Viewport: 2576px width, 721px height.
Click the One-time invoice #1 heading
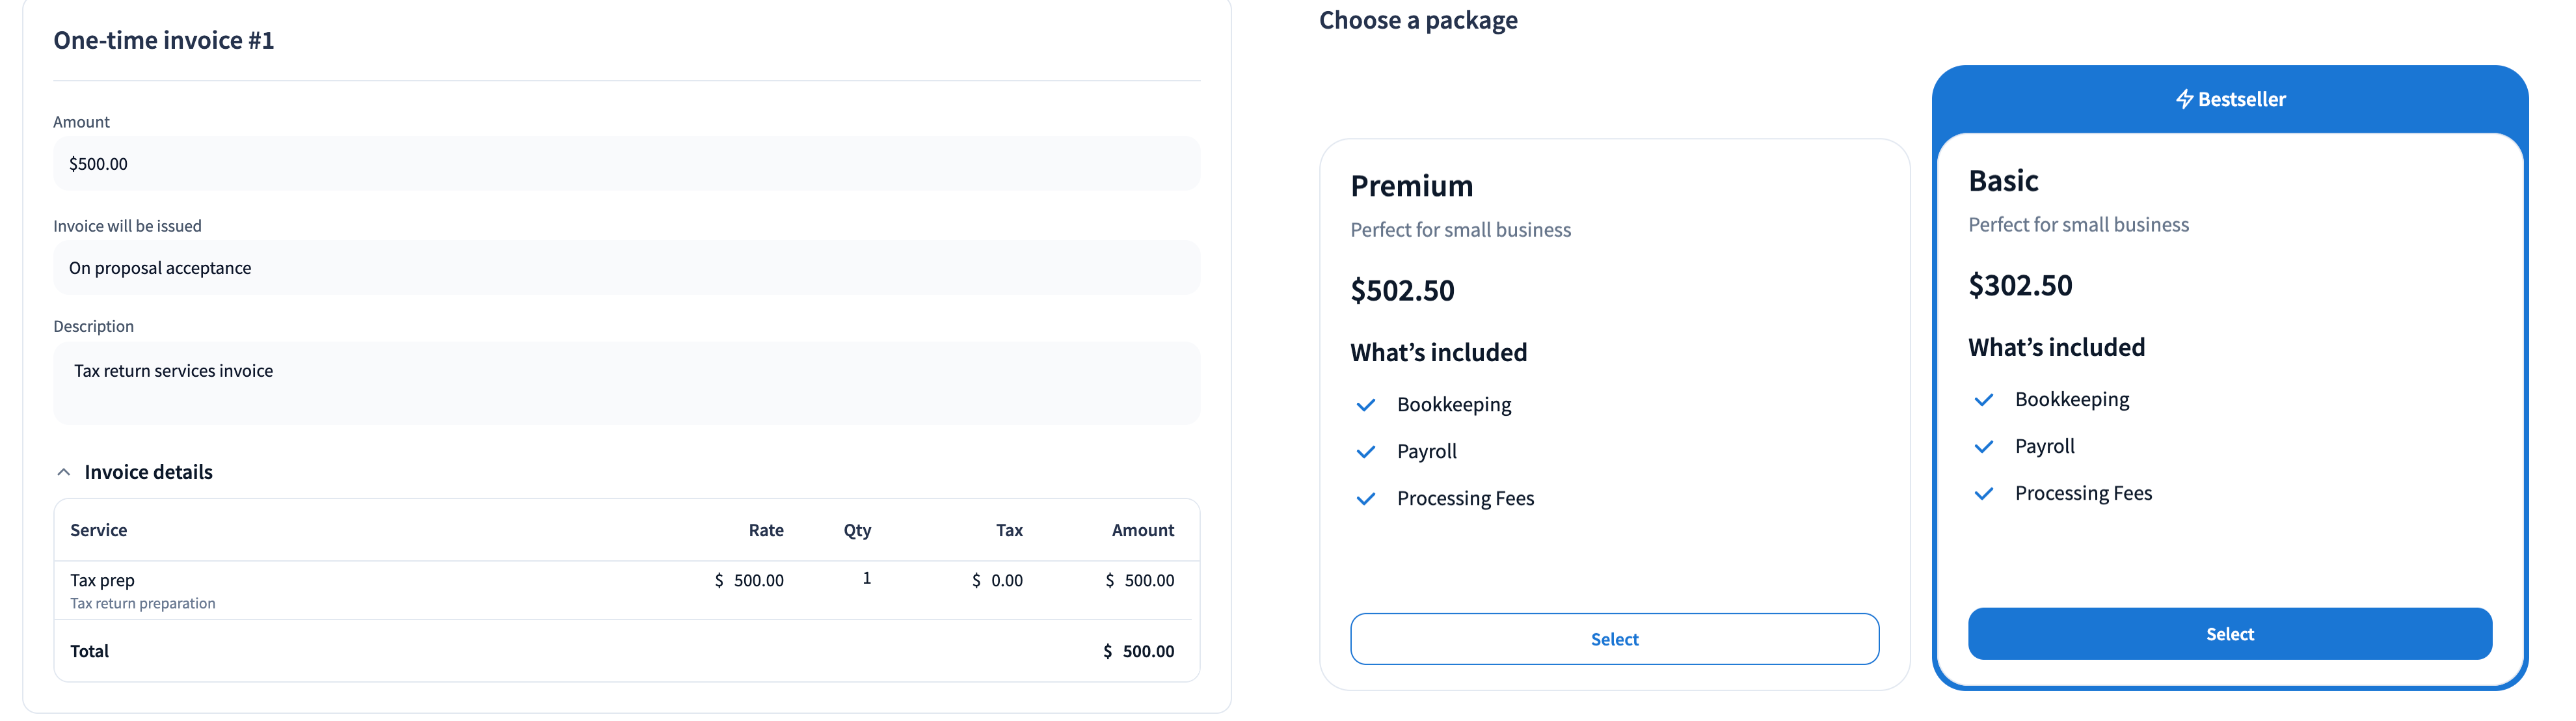click(164, 40)
